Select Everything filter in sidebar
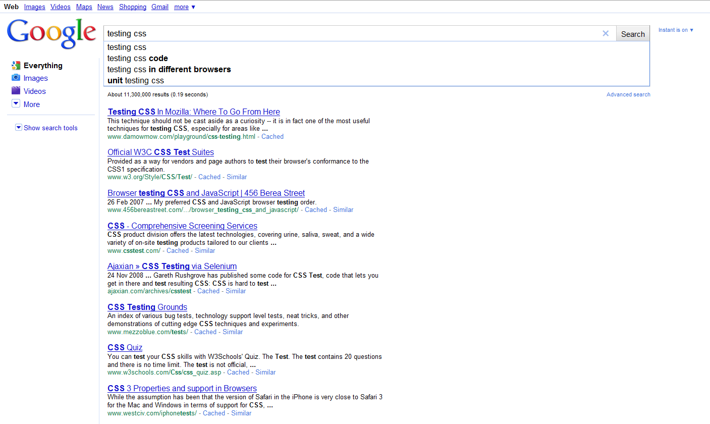 (x=43, y=66)
